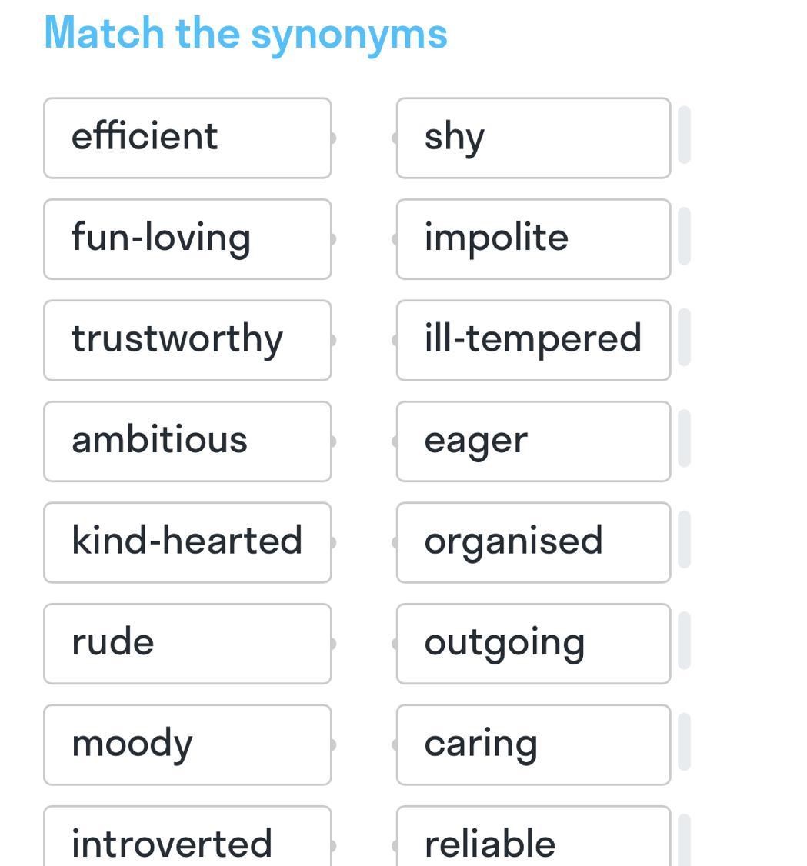Select the 'fun-loving' word card

[187, 239]
